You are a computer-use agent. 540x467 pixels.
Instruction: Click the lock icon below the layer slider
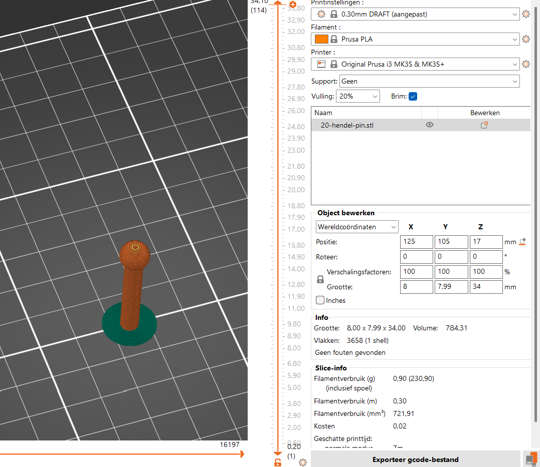click(278, 462)
